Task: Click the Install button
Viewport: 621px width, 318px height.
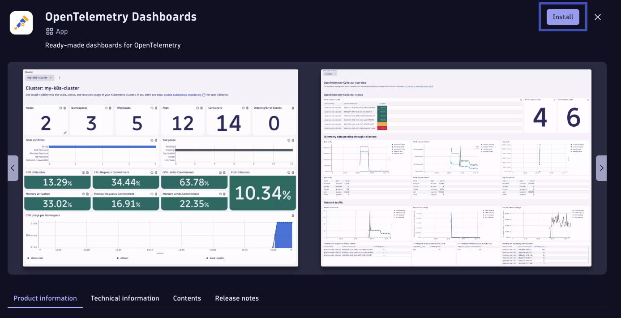Action: pos(562,17)
